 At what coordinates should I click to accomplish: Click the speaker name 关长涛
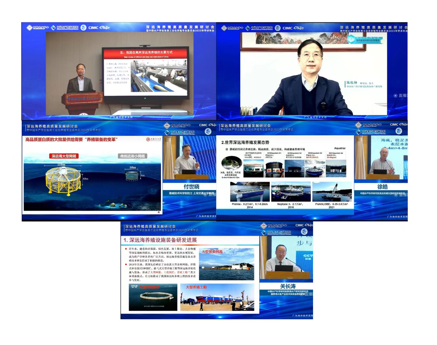point(287,286)
